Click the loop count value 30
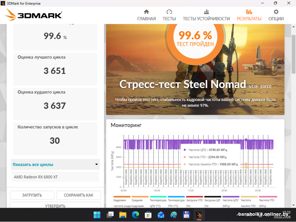 click(55, 141)
